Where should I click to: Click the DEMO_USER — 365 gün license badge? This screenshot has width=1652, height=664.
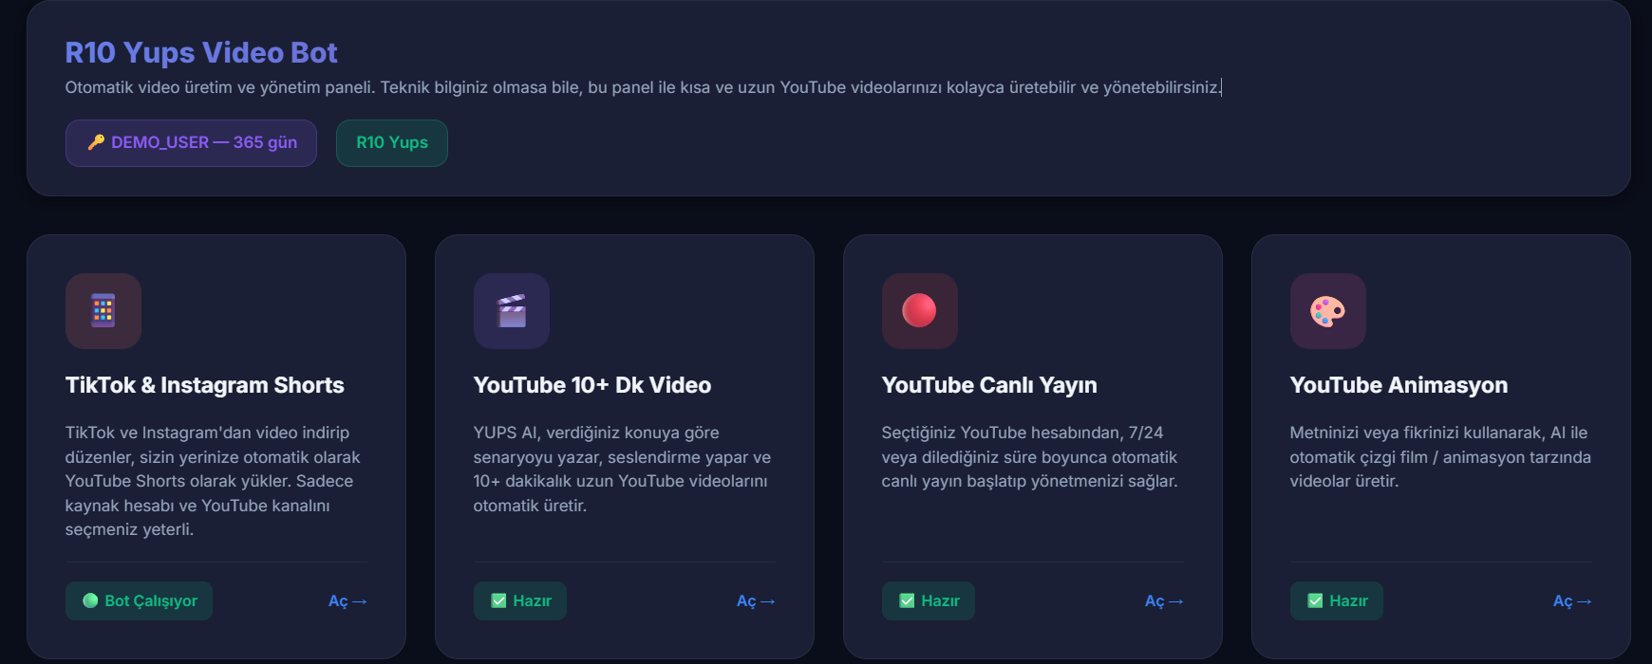191,143
